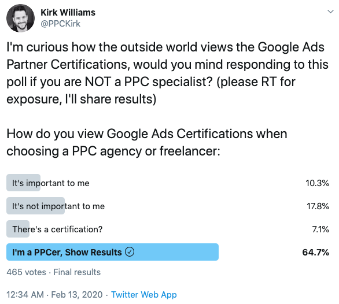
Task: Open the 12:34 AM Feb 13, 2020 timestamp
Action: point(54,295)
